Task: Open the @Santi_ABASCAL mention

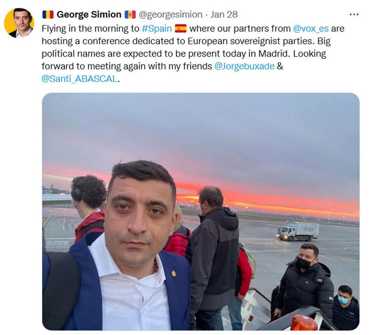Action: pyautogui.click(x=79, y=79)
